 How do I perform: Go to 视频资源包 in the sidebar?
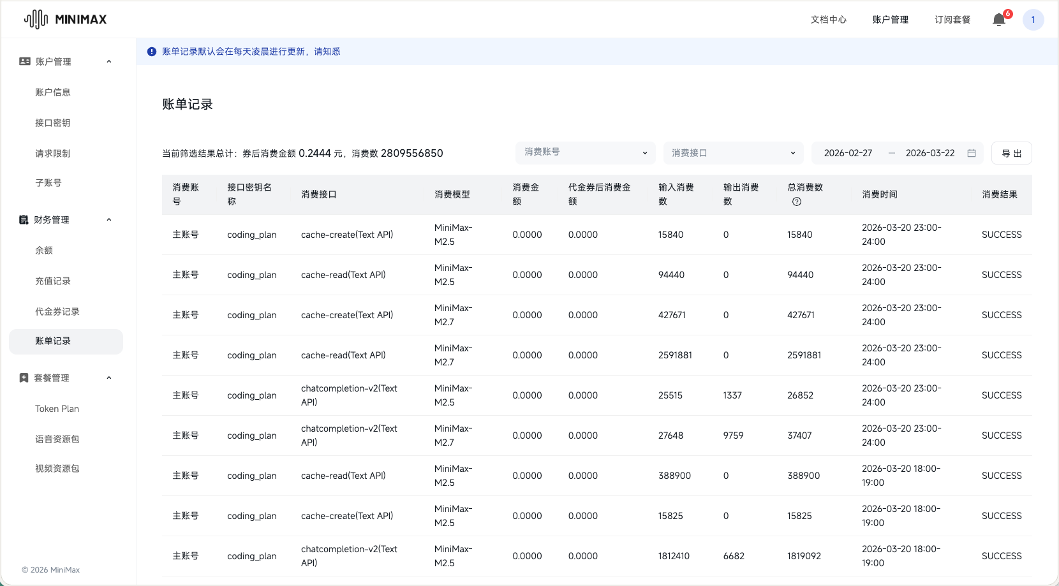57,468
